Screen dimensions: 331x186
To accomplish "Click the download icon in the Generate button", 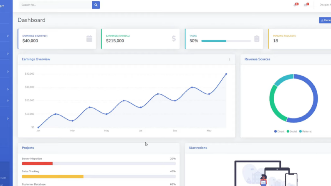I will coord(322,20).
